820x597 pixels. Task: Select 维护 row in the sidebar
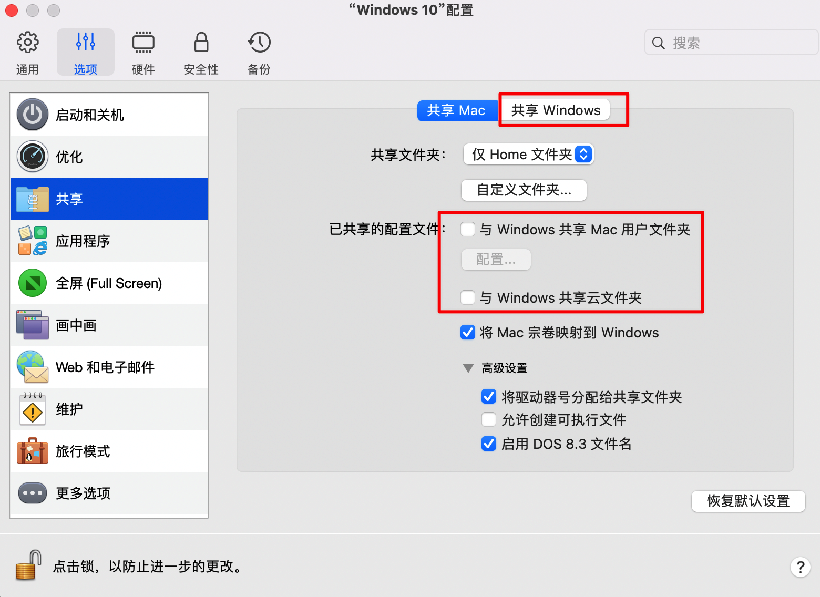[x=109, y=409]
